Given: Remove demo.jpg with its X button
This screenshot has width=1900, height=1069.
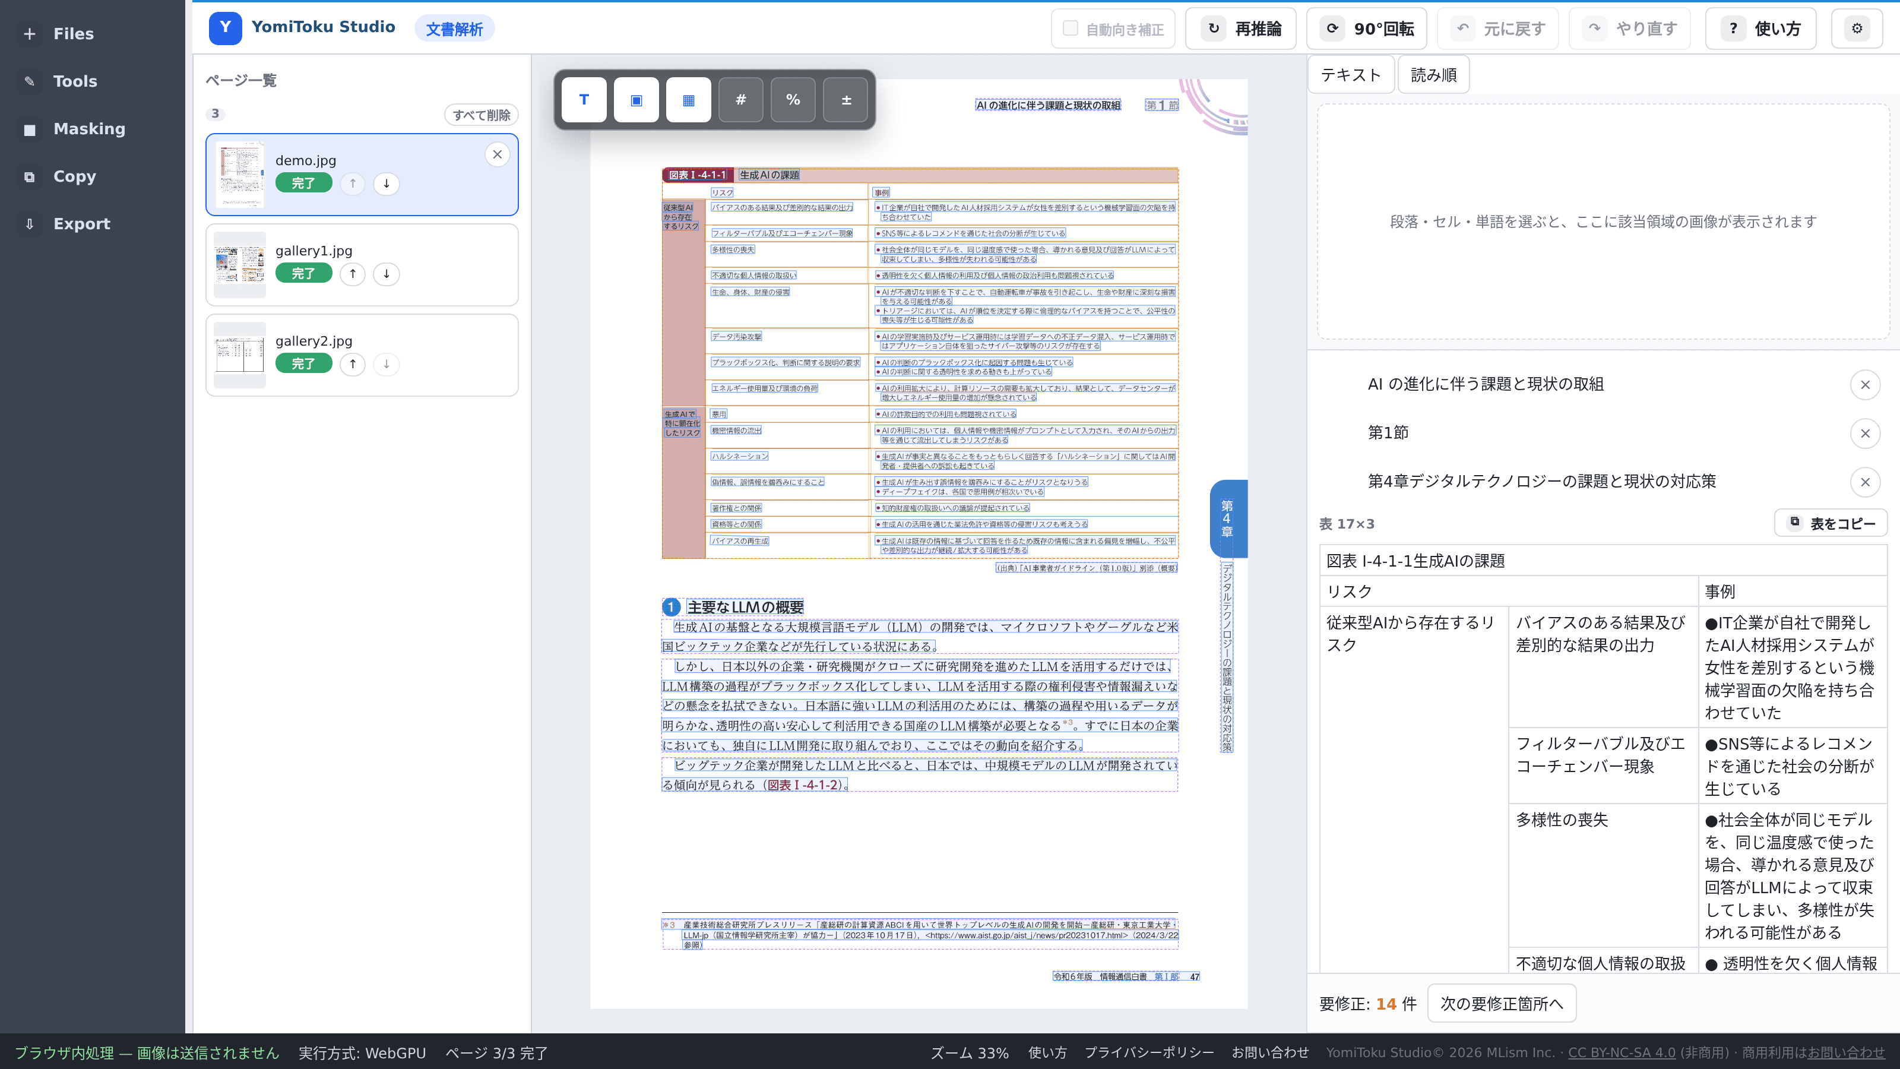Looking at the screenshot, I should click(x=497, y=154).
